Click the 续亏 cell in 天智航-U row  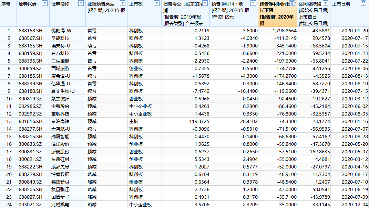tap(92, 129)
